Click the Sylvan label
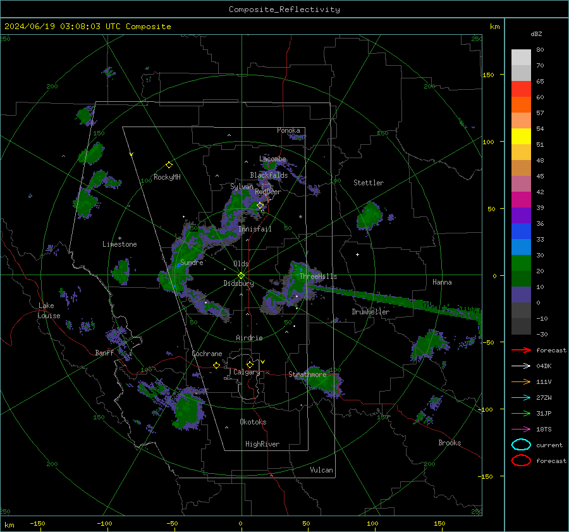The width and height of the screenshot is (569, 532). pos(242,186)
